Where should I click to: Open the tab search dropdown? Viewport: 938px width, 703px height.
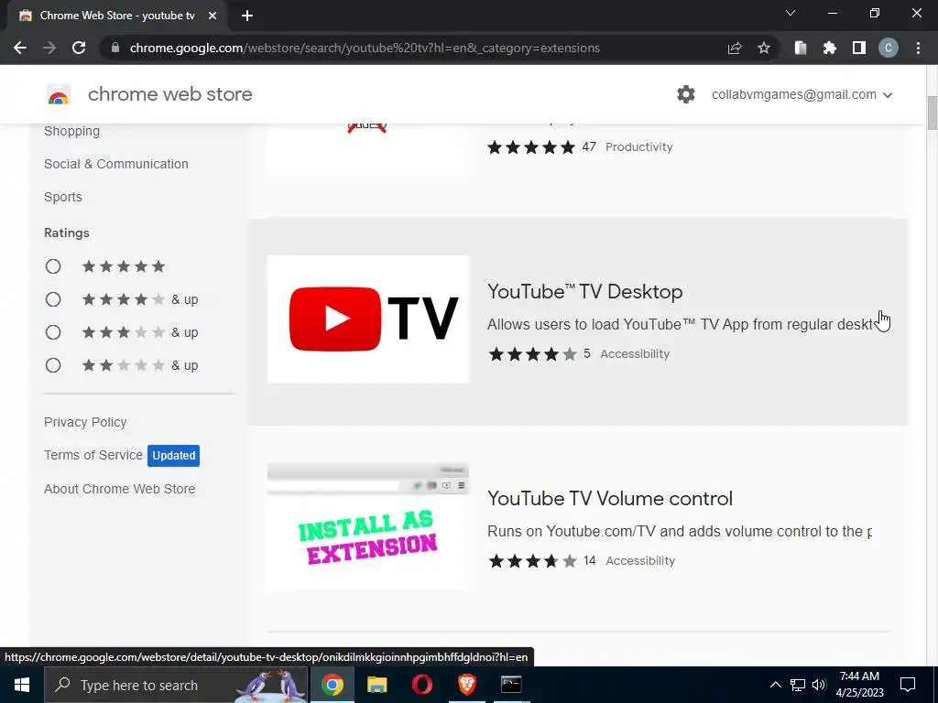pyautogui.click(x=791, y=13)
